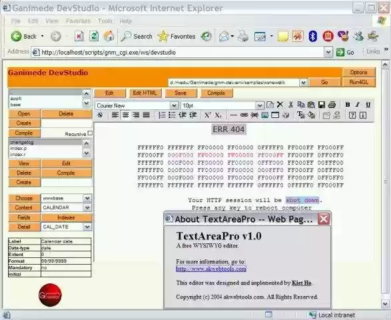Open the editor help question mark icon
Image resolution: width=391 pixels, height=320 pixels.
[352, 115]
